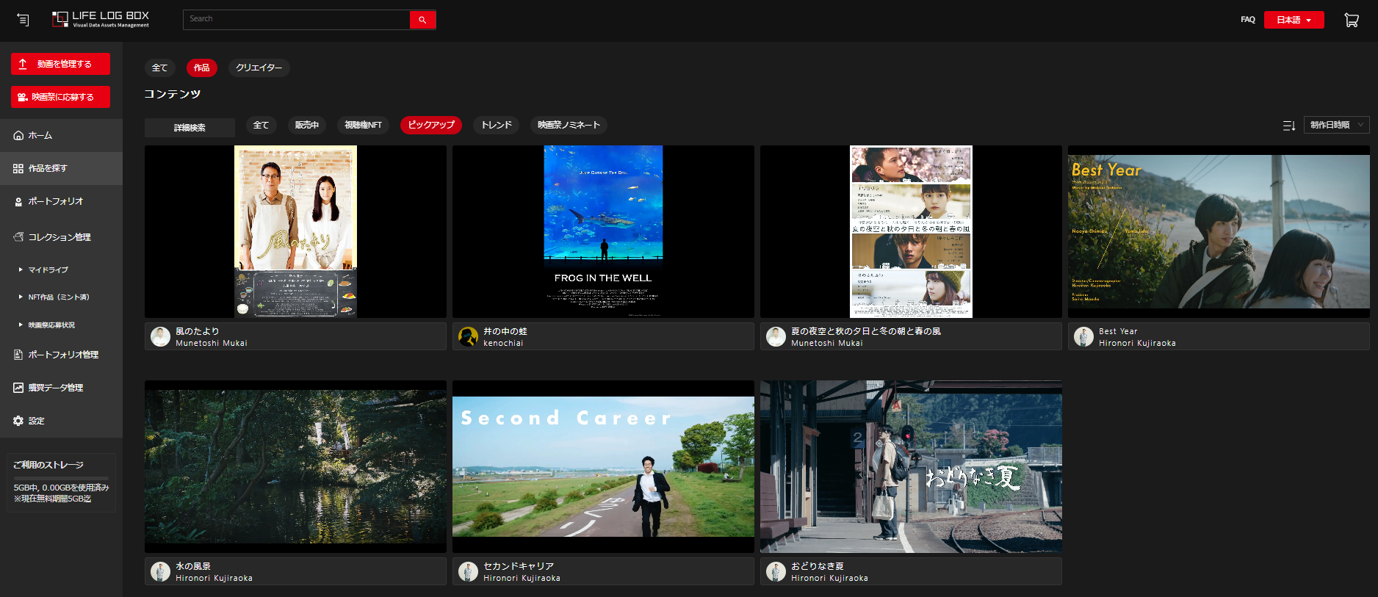Click the 動画を管理する button
Image resolution: width=1378 pixels, height=597 pixels.
pos(60,64)
